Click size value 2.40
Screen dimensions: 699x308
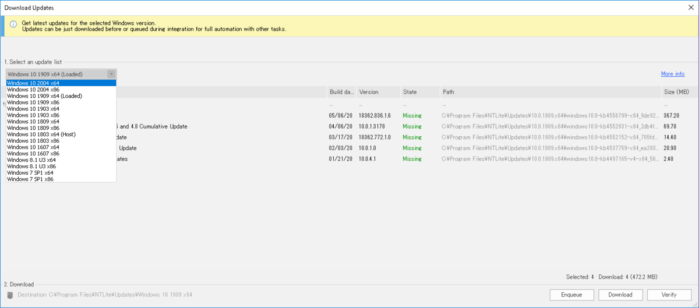pos(668,159)
